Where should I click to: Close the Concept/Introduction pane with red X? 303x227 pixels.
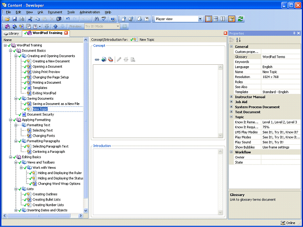coord(225,33)
